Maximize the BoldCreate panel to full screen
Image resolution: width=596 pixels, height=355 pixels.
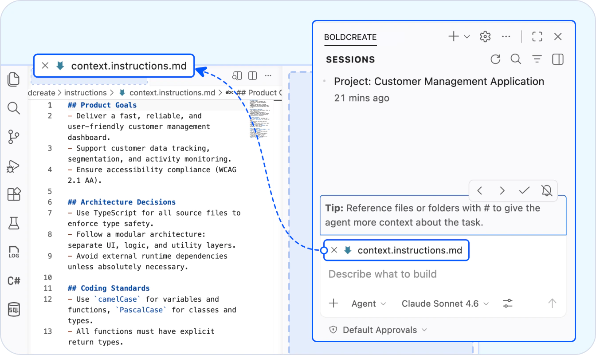537,37
